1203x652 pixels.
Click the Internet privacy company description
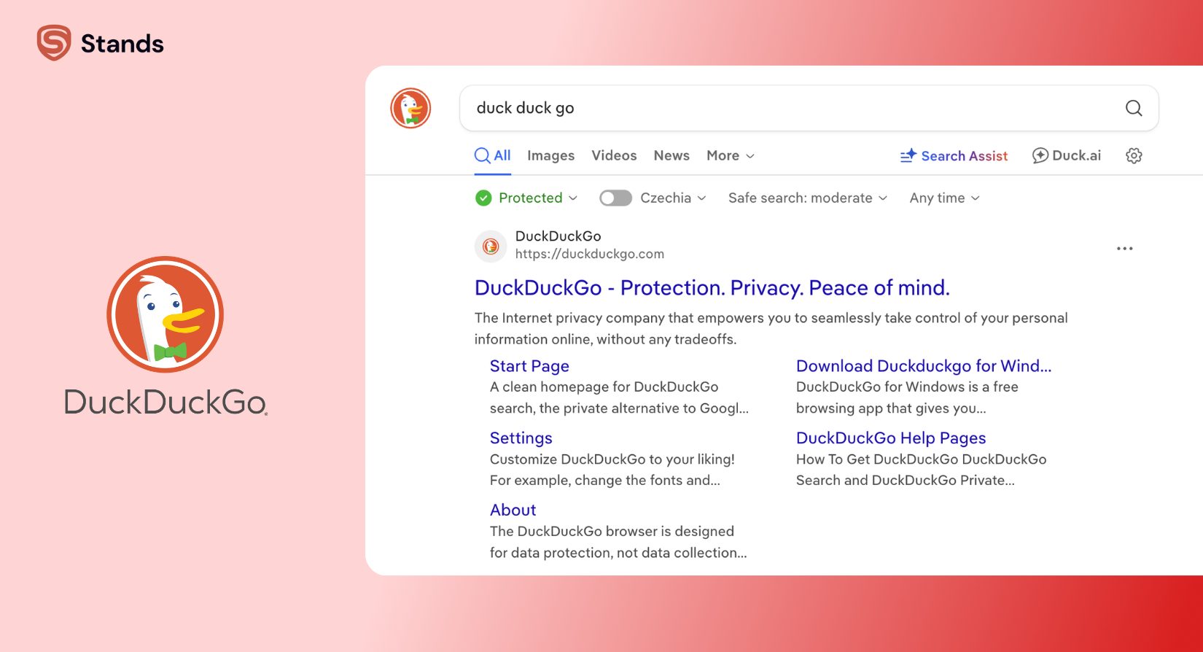tap(771, 328)
